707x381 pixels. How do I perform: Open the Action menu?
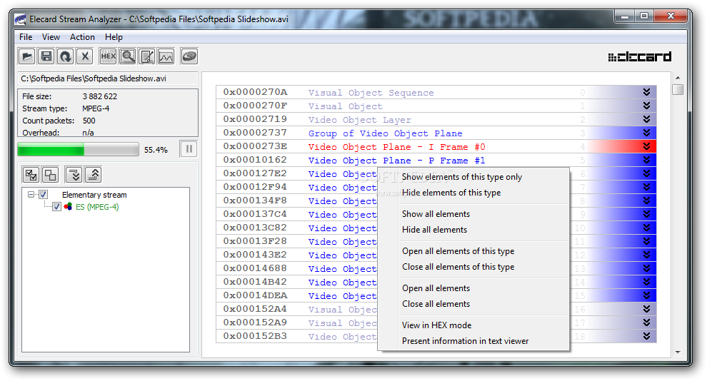pos(82,37)
